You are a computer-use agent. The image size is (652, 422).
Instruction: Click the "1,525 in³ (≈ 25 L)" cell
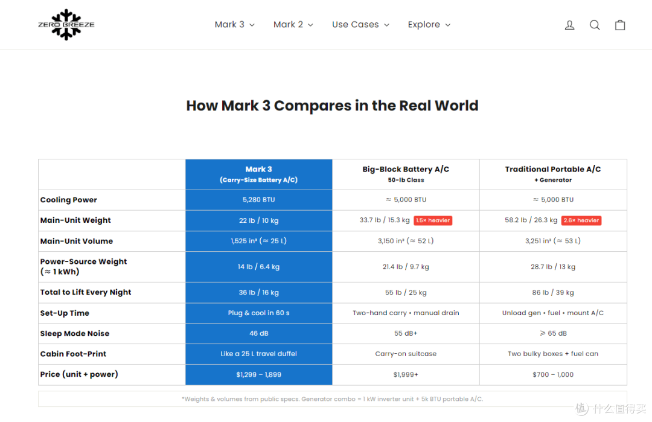point(258,241)
